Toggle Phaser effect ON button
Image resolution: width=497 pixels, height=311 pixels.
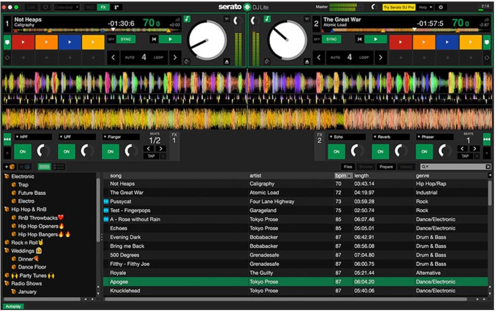click(x=424, y=152)
